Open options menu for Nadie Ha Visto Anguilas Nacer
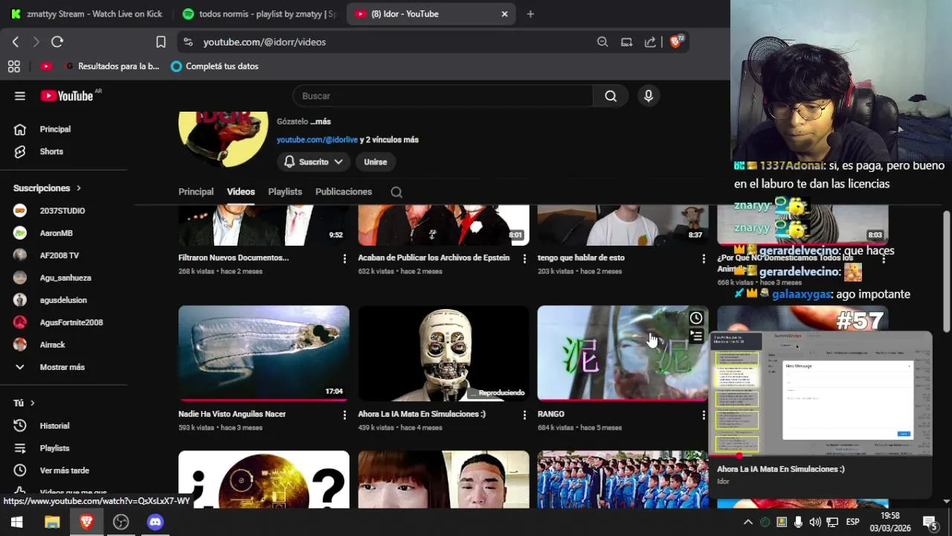952x536 pixels. tap(344, 415)
